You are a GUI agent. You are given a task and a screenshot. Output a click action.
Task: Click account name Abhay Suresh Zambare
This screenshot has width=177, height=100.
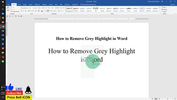pos(153,1)
